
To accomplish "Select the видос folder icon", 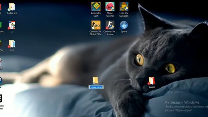I will tap(151, 81).
